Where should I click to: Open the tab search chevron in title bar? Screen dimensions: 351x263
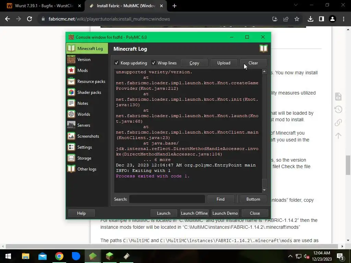tap(296, 5)
